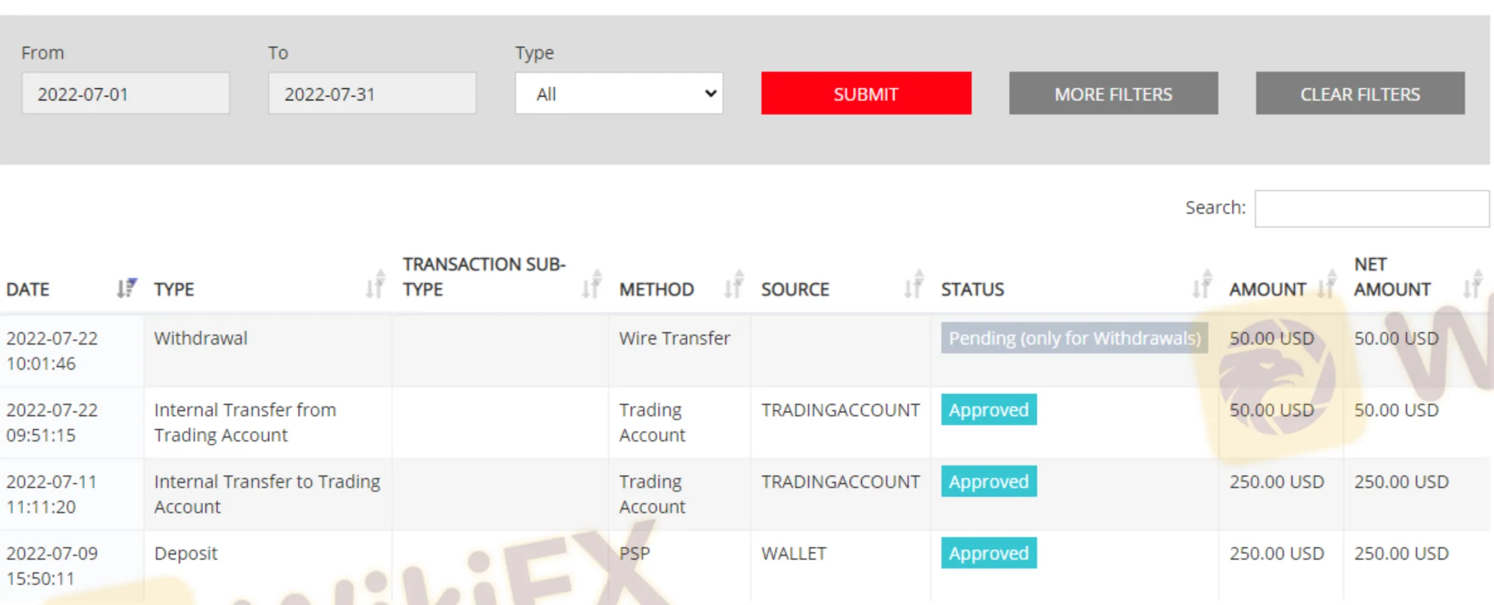
Task: Sort by Amount column arrows
Action: click(x=1326, y=284)
